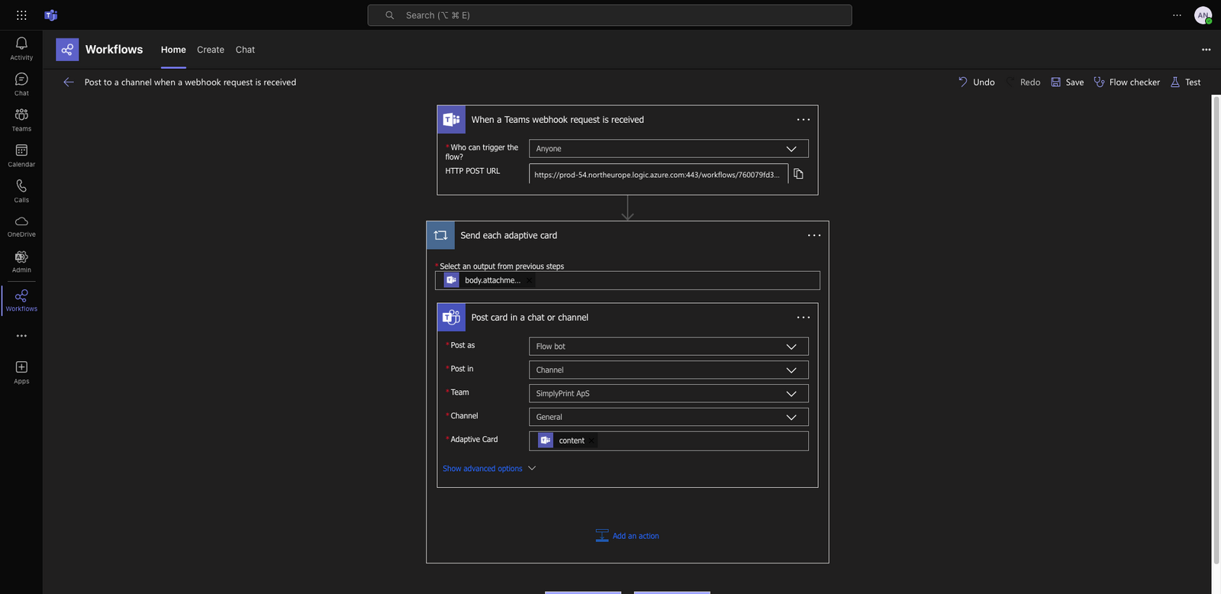Image resolution: width=1221 pixels, height=594 pixels.
Task: Click the Adaptive Card input field
Action: [x=668, y=441]
